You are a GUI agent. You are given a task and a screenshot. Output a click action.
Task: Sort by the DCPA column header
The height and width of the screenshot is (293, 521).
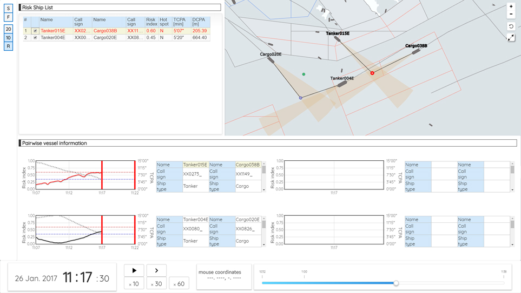click(x=200, y=22)
